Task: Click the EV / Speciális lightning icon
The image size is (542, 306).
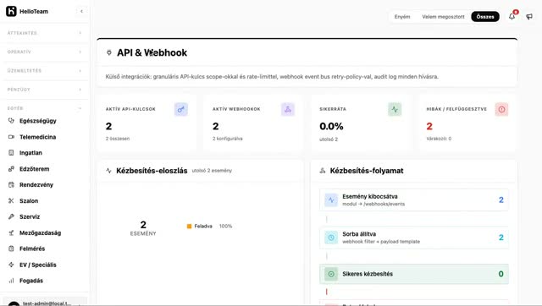Action: pos(11,265)
